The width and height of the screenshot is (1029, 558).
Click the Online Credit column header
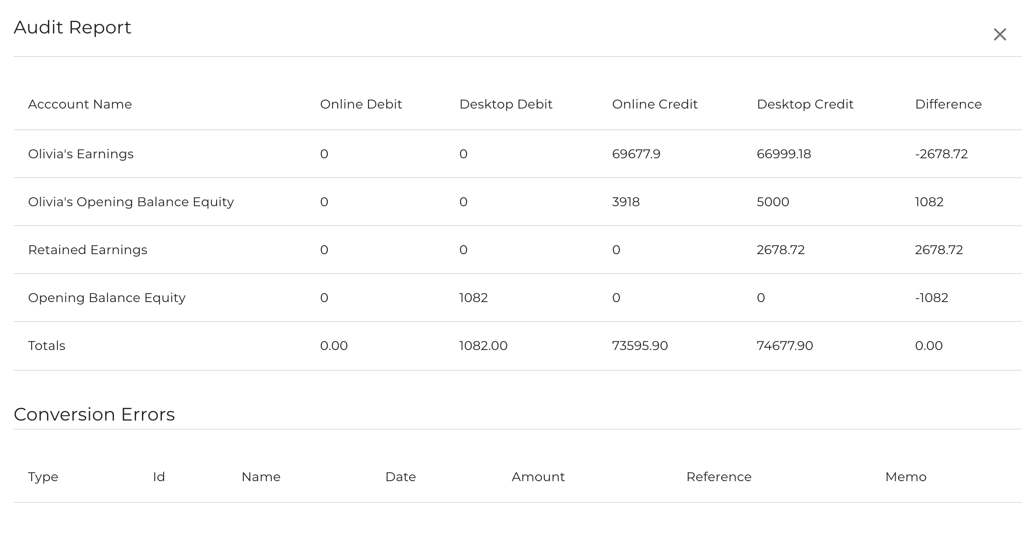[655, 104]
